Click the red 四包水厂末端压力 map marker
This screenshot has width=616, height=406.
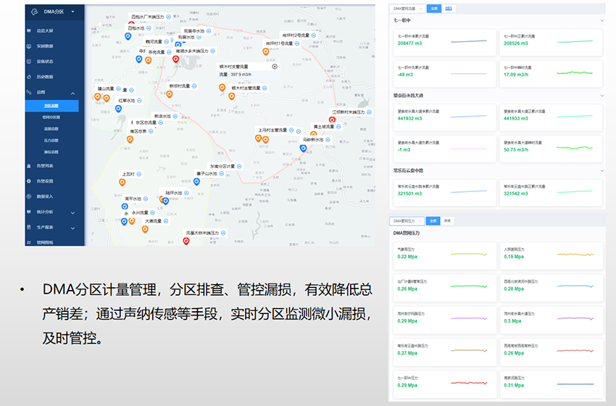(131, 22)
